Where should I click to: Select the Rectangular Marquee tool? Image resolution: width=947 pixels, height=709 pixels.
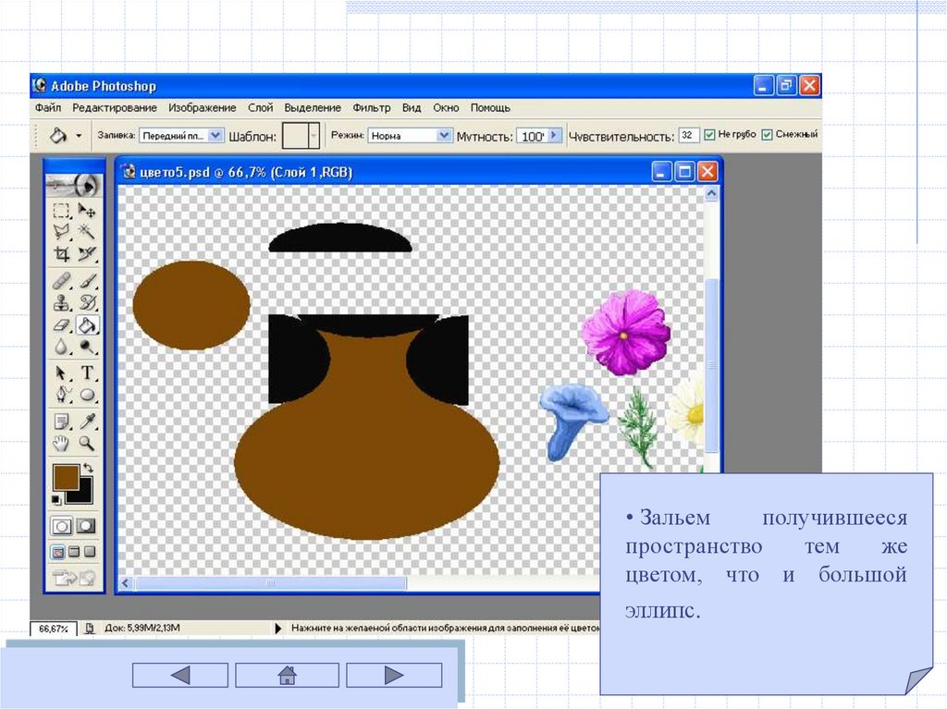click(62, 211)
